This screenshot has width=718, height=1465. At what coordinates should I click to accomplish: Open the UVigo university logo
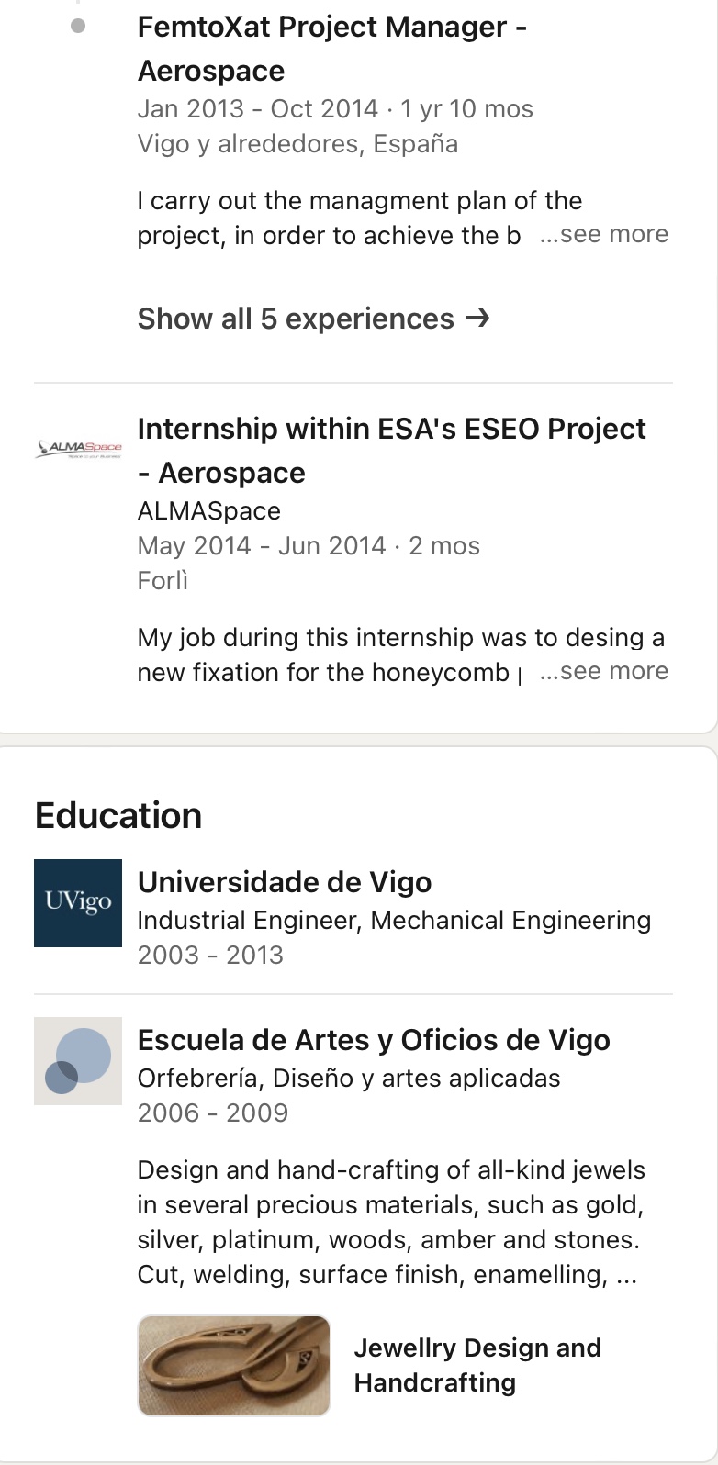[x=78, y=902]
